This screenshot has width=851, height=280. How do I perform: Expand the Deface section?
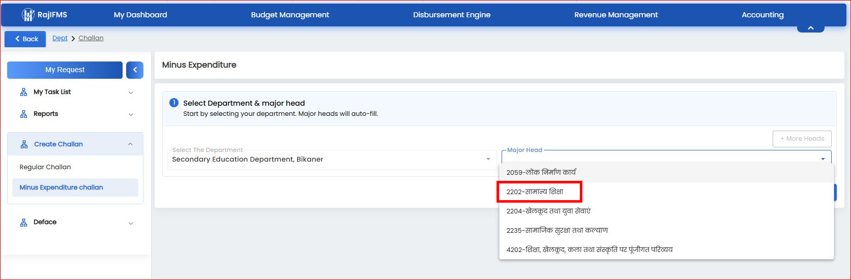[x=131, y=223]
